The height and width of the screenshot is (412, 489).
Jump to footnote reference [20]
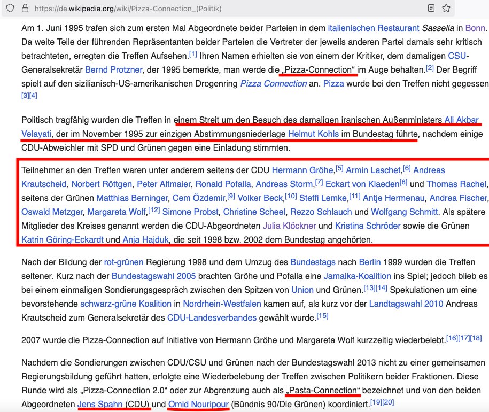(389, 402)
